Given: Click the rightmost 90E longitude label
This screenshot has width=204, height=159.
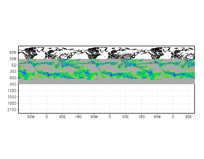Looking at the screenshot, I should click(x=189, y=117).
